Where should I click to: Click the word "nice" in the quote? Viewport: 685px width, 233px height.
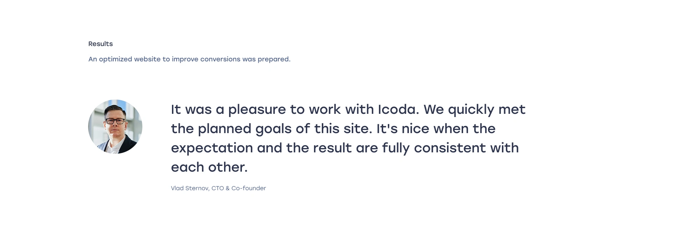coord(415,129)
